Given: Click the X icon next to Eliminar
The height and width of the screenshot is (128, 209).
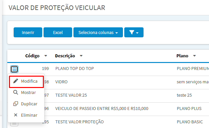Looking at the screenshot, I should point(16,115).
